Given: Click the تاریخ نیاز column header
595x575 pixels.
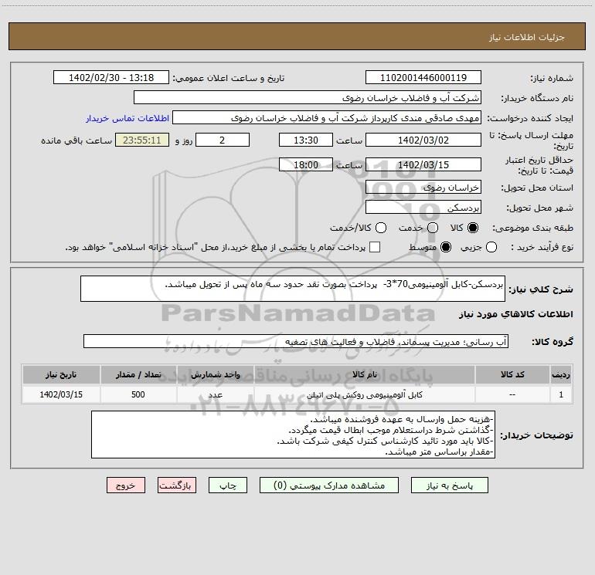Looking at the screenshot, I should [x=61, y=375].
